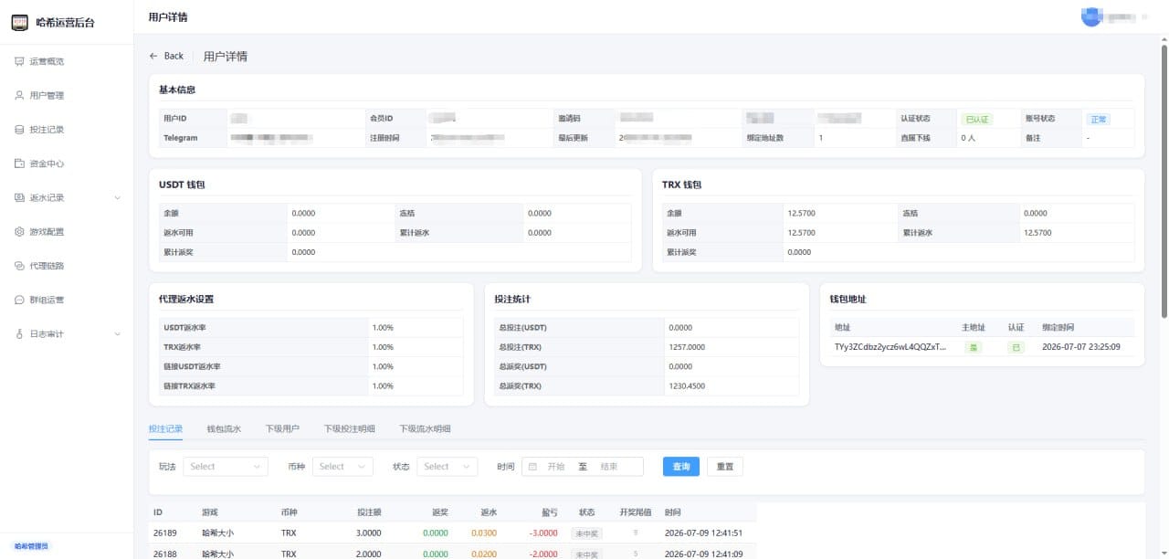Switch to the 钱包流水 tab

[x=224, y=428]
